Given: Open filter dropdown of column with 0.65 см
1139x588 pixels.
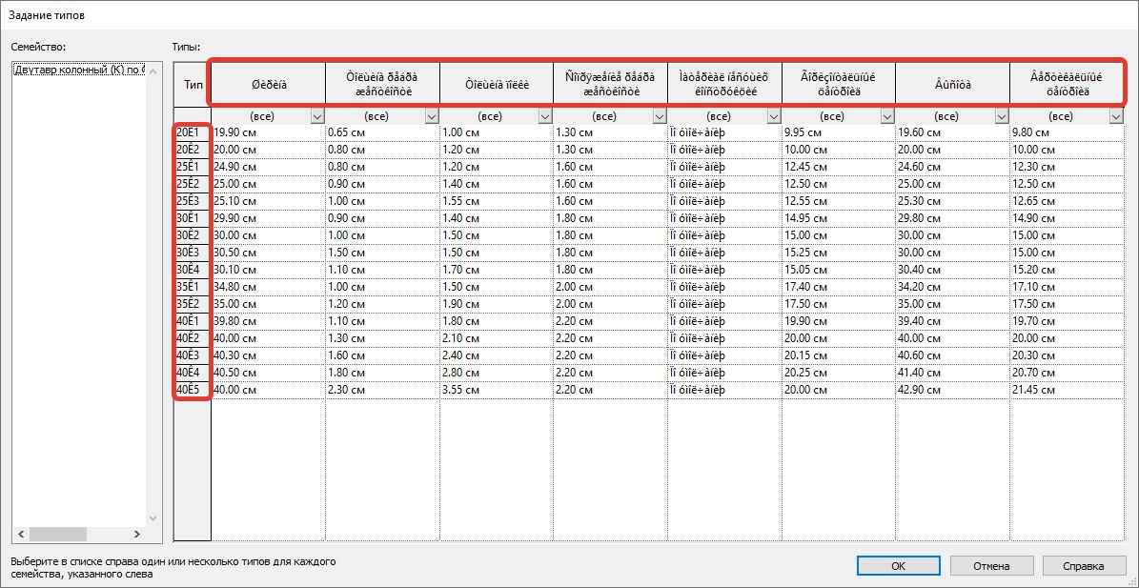Looking at the screenshot, I should click(x=432, y=116).
